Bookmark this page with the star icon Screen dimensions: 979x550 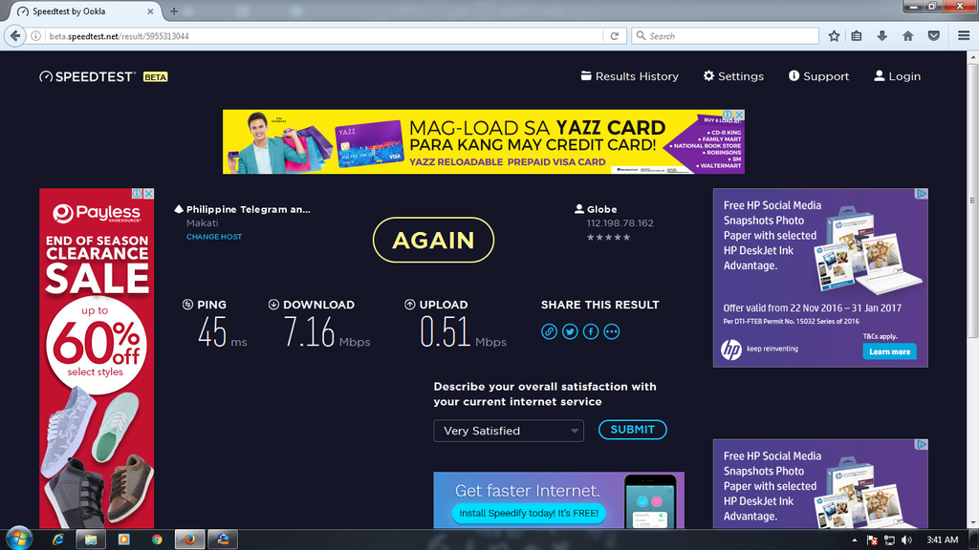[x=834, y=36]
